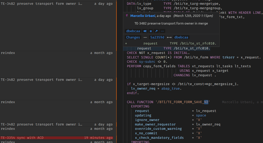Viewport: 263px width, 143px height.
Task: Click 'a month ago' beside the CALL FUNCTION line
Action: [101, 102]
